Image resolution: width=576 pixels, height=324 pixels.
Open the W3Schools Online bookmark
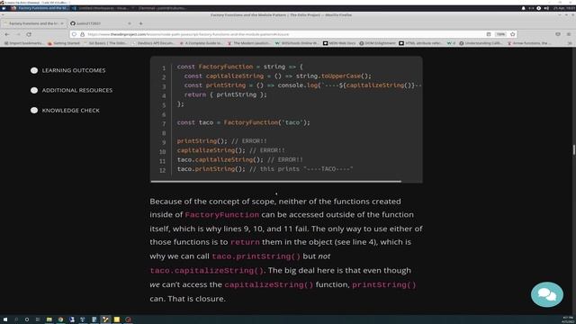pos(296,43)
